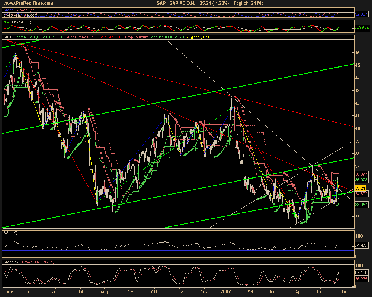
Task: Click the 67,138 stochastic value tag
Action: (361, 272)
